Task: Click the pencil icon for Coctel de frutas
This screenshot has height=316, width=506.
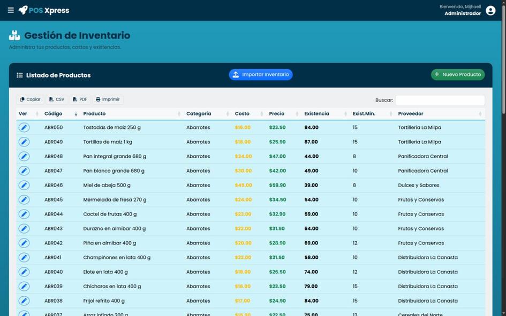Action: pos(24,214)
